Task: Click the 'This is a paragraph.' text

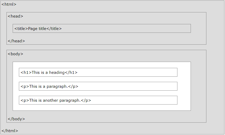Action: click(x=48, y=86)
